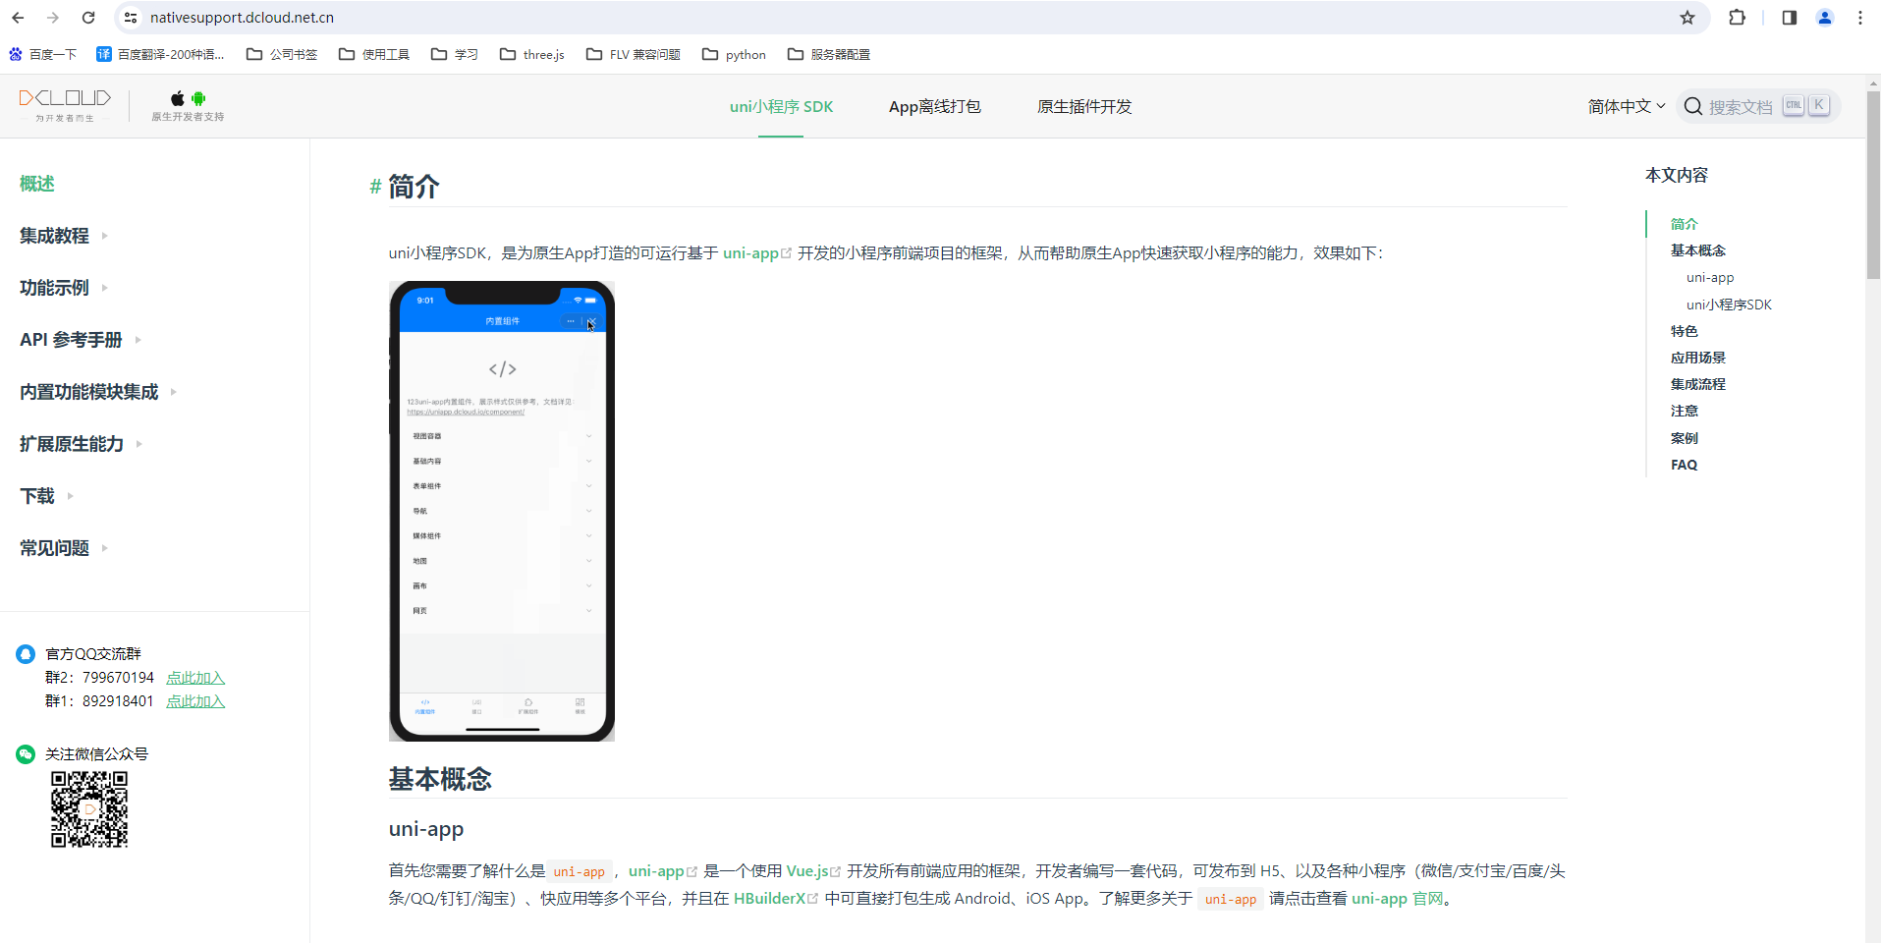This screenshot has width=1881, height=943.
Task: Open the 服务器配置 bookmarks folder
Action: [x=829, y=55]
